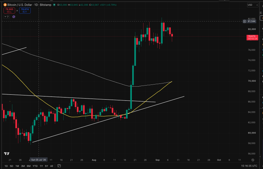The width and height of the screenshot is (263, 169).
Task: Select the 1M time range
Action: (17, 166)
